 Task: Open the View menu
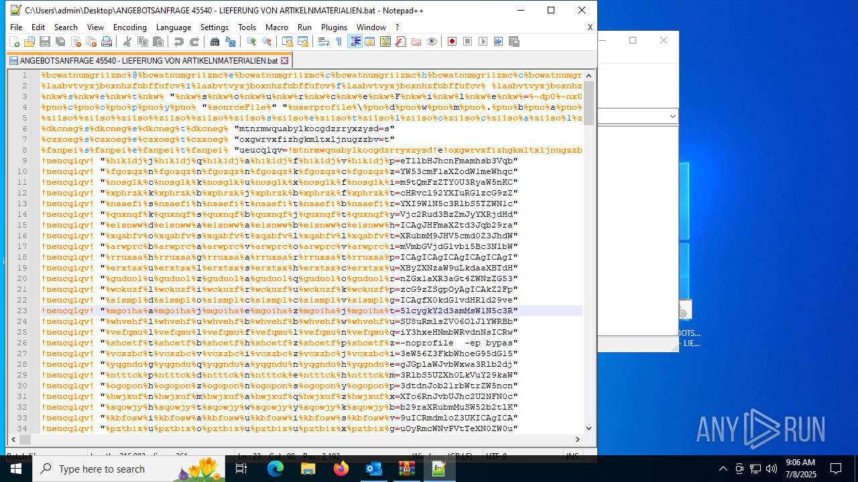[96, 27]
